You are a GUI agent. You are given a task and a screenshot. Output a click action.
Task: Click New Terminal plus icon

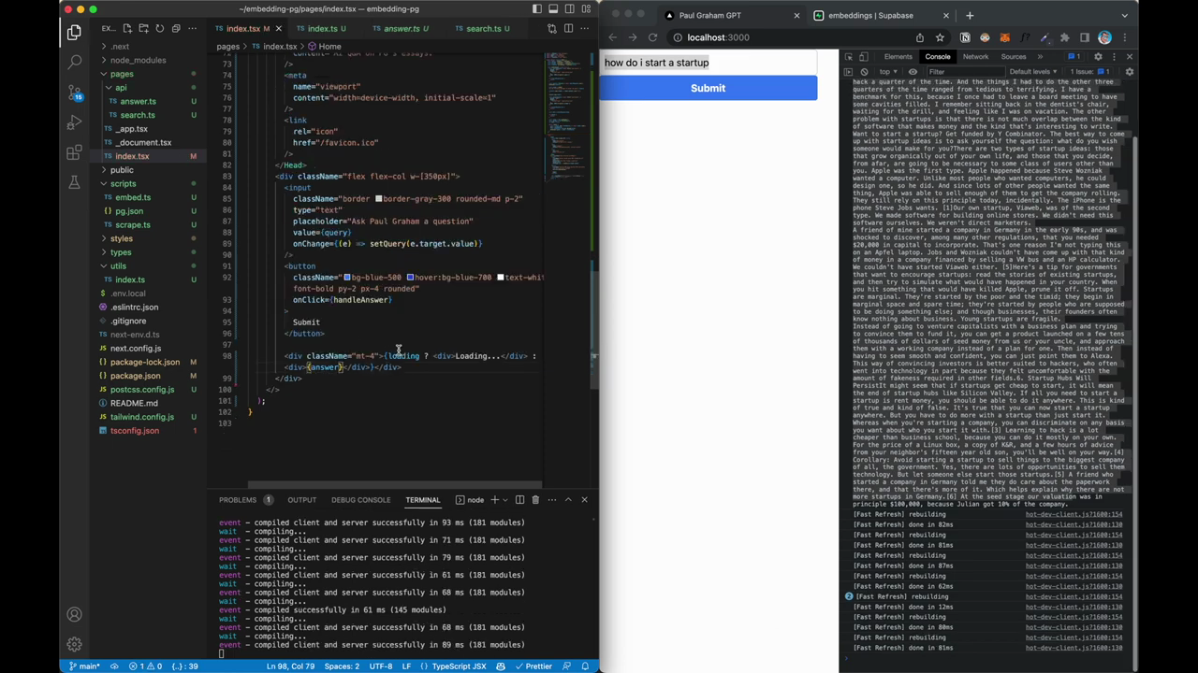coord(494,500)
